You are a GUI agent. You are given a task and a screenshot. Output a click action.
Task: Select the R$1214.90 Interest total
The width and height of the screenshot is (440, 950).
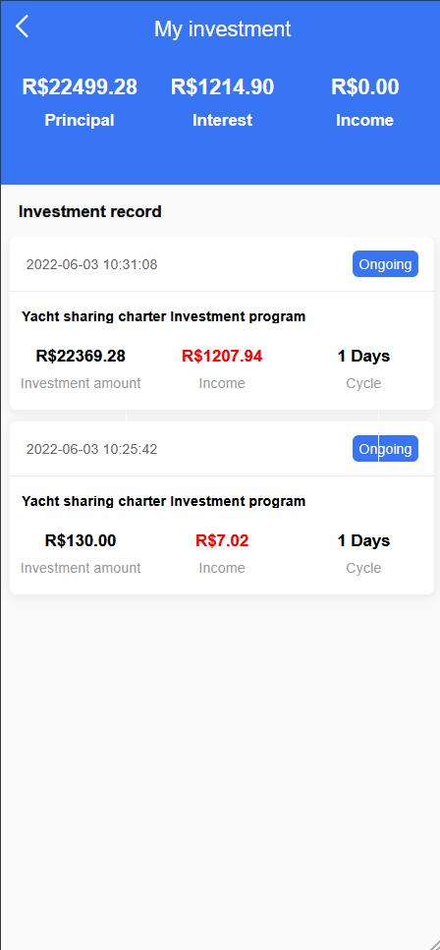tap(222, 86)
